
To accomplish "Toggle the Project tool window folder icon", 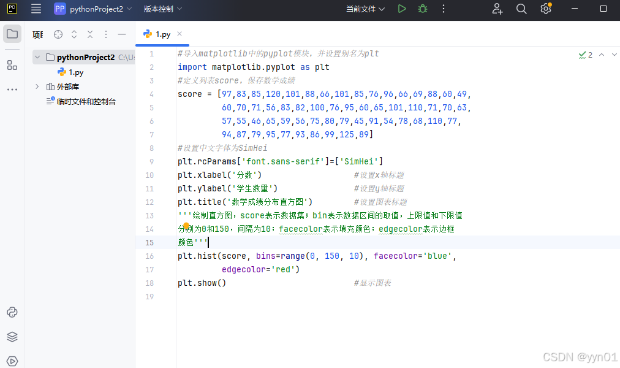I will pyautogui.click(x=12, y=34).
